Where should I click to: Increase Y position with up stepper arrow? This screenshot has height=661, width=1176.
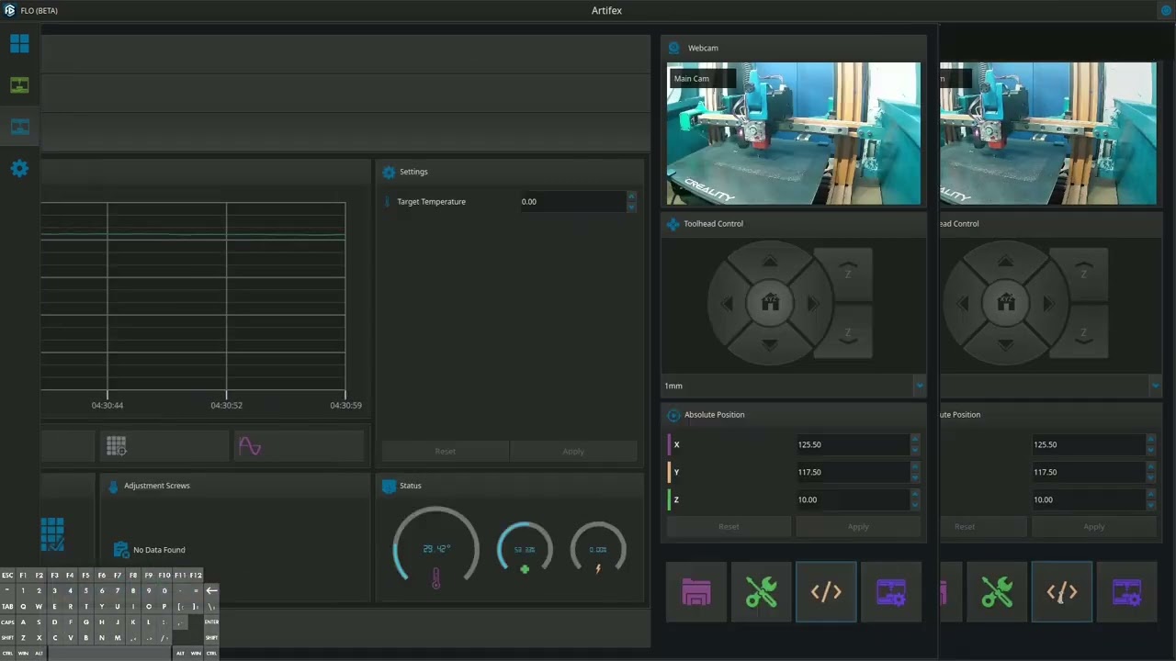click(914, 467)
